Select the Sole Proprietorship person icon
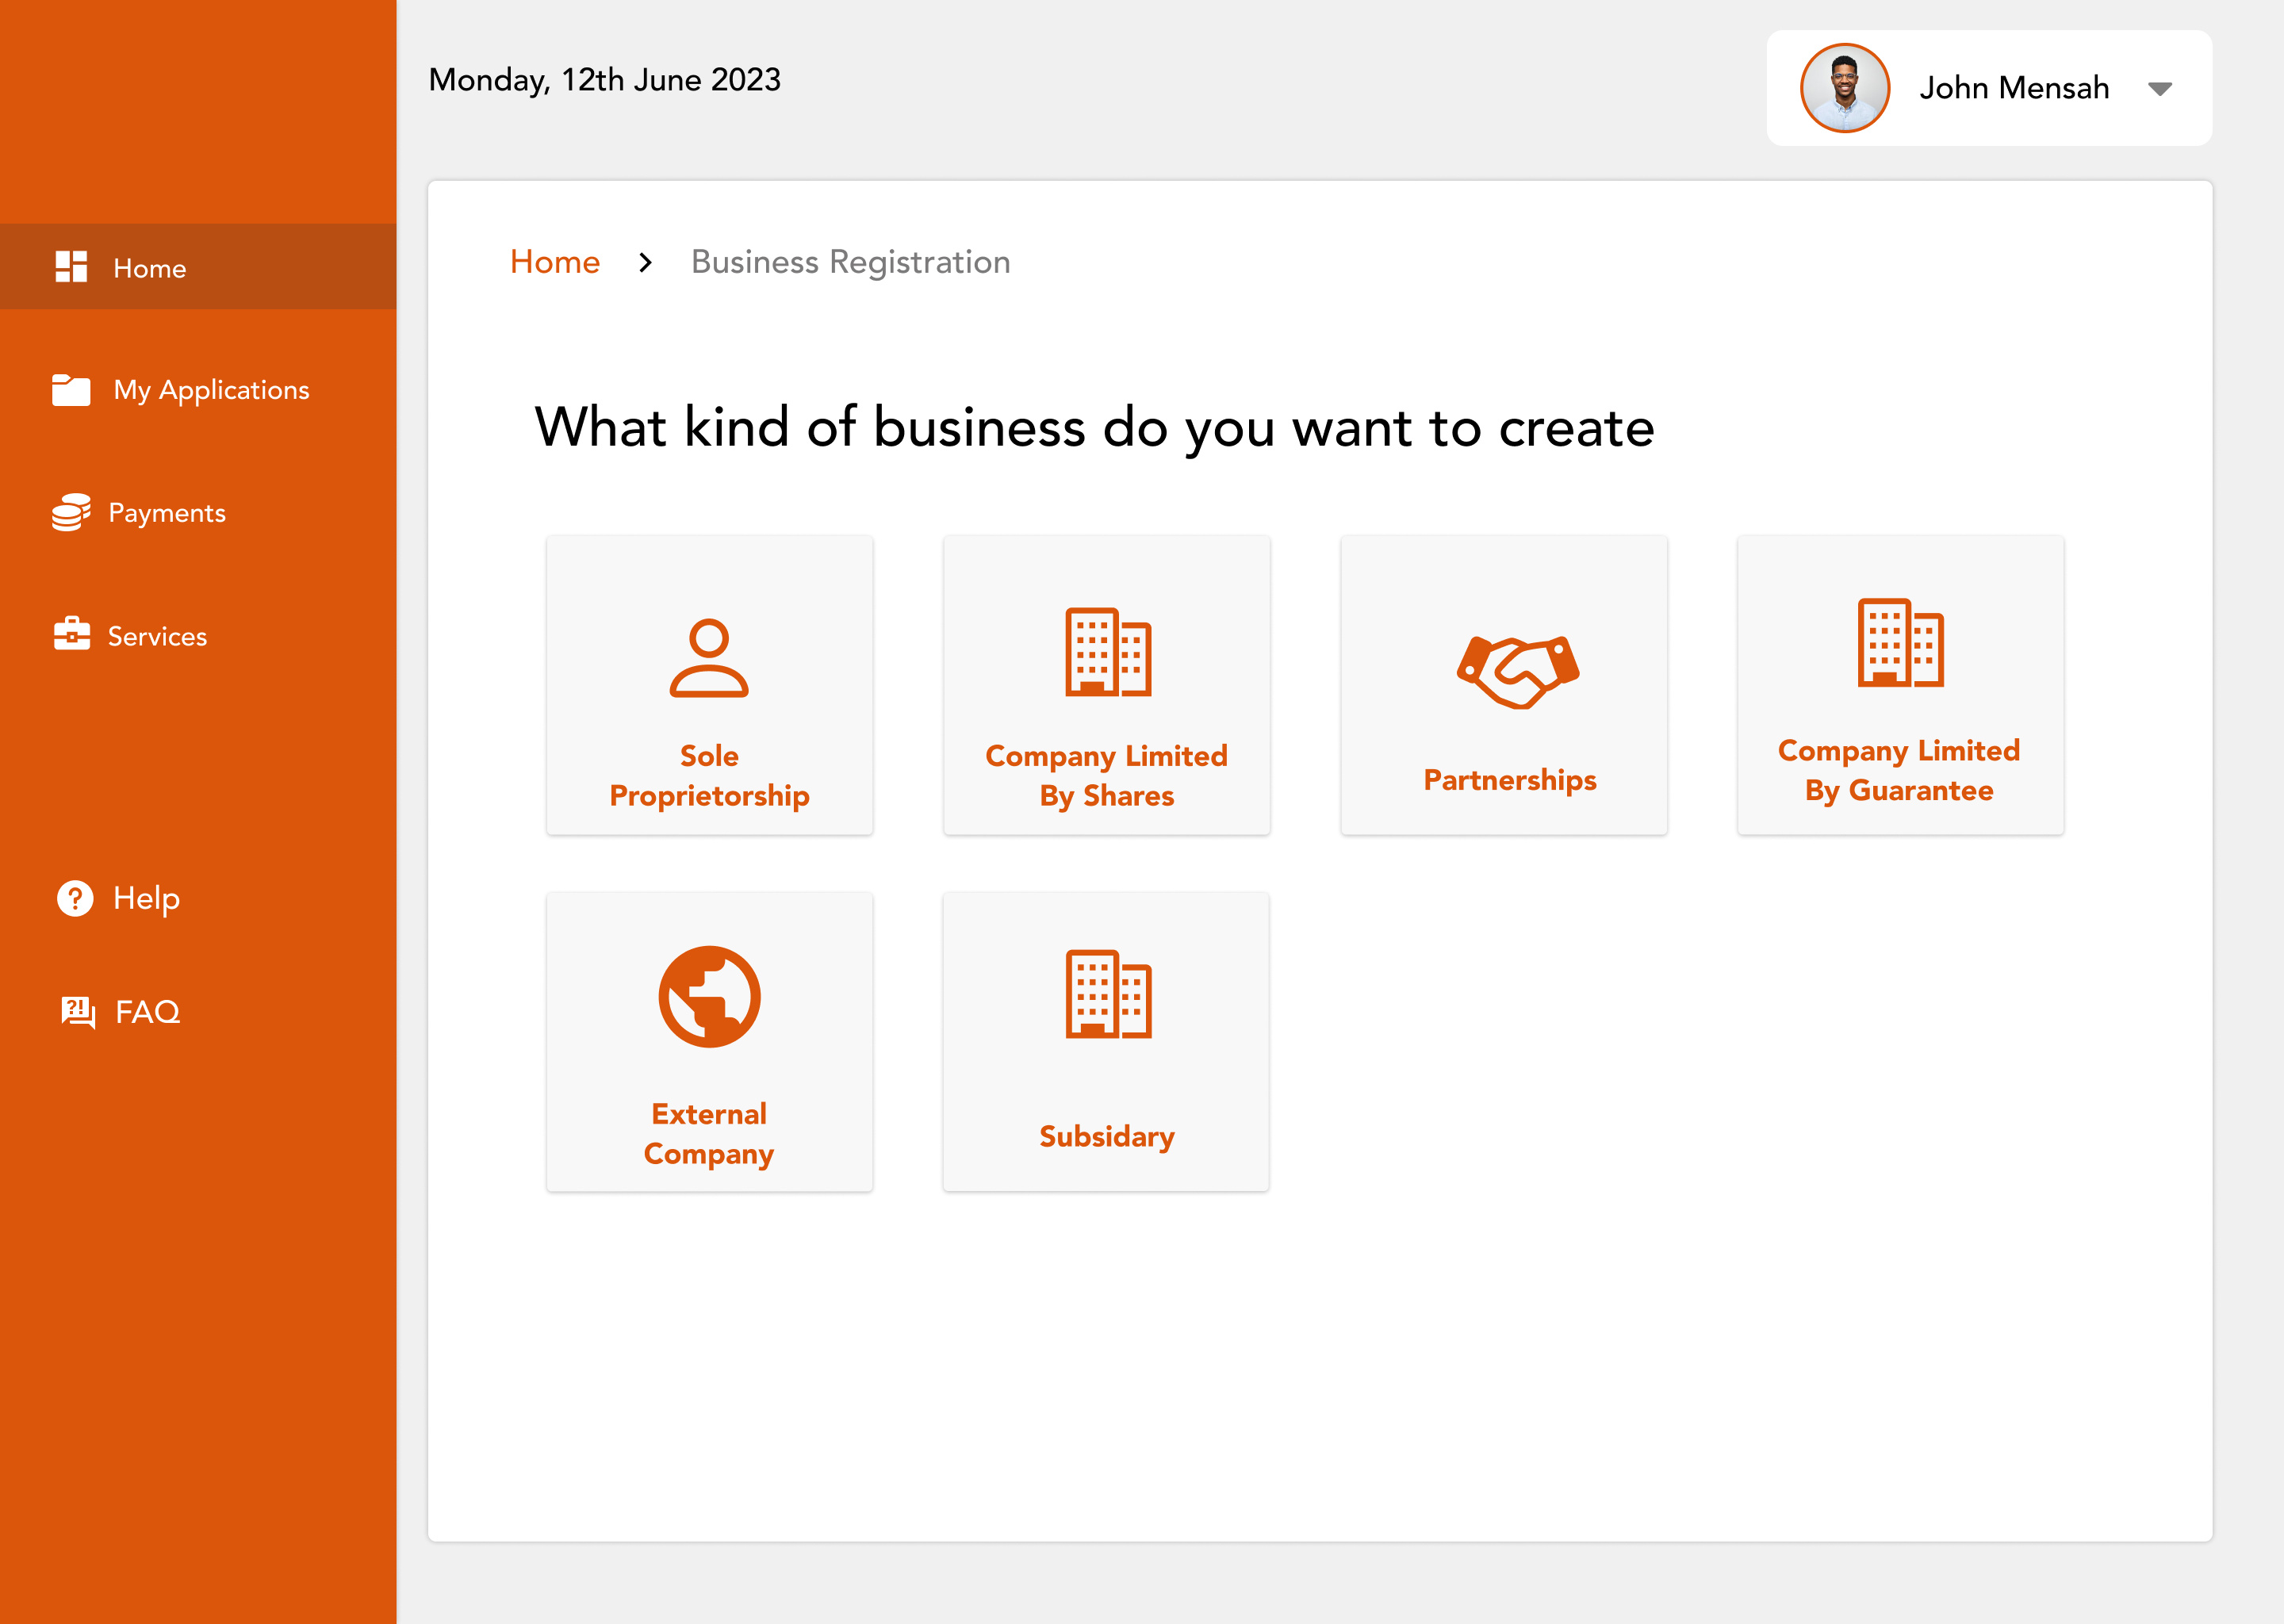Image resolution: width=2284 pixels, height=1624 pixels. (x=708, y=657)
